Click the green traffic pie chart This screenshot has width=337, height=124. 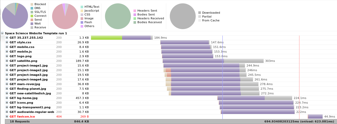pos(118,16)
